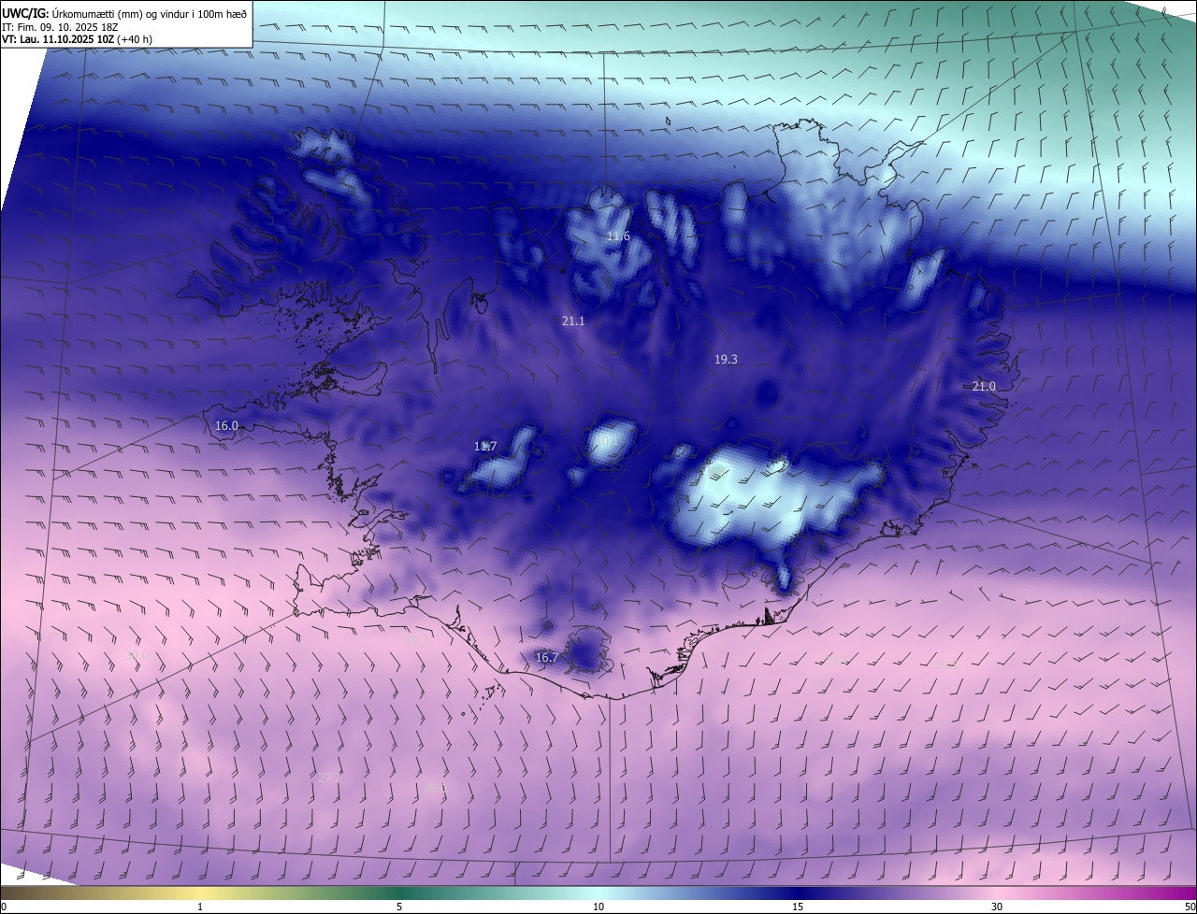Click the 19.3 value label on the map
The image size is (1197, 914).
point(726,359)
